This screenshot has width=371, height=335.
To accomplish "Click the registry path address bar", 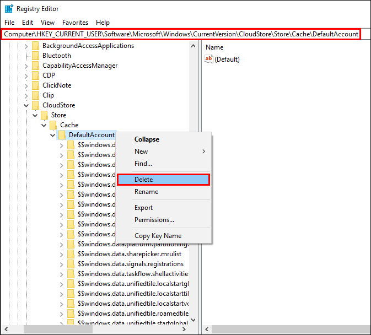I will pos(181,34).
